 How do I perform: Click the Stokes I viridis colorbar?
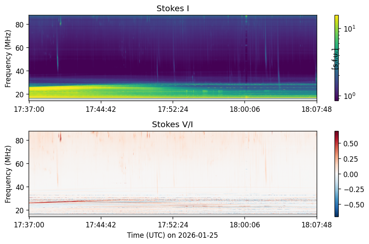(x=337, y=58)
